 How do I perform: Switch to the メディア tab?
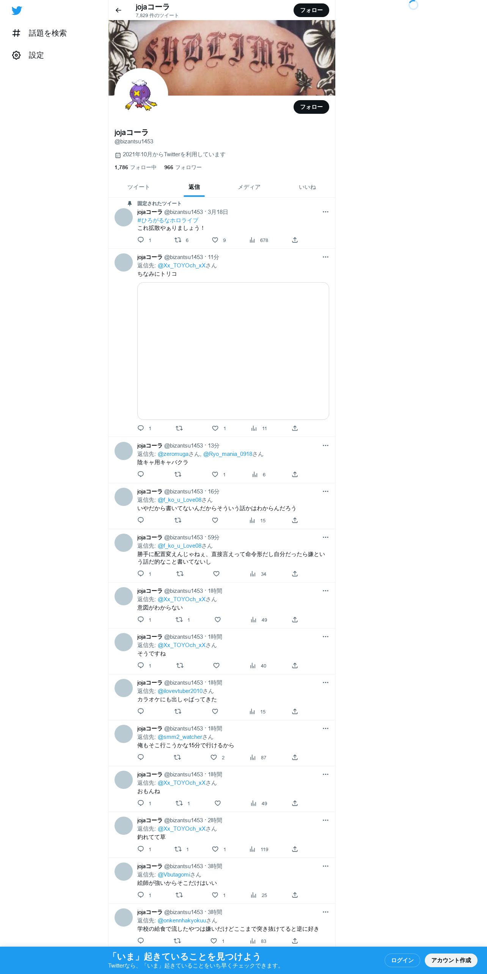[x=249, y=187]
